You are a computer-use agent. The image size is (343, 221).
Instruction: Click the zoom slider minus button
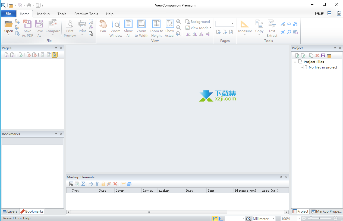coord(304,218)
